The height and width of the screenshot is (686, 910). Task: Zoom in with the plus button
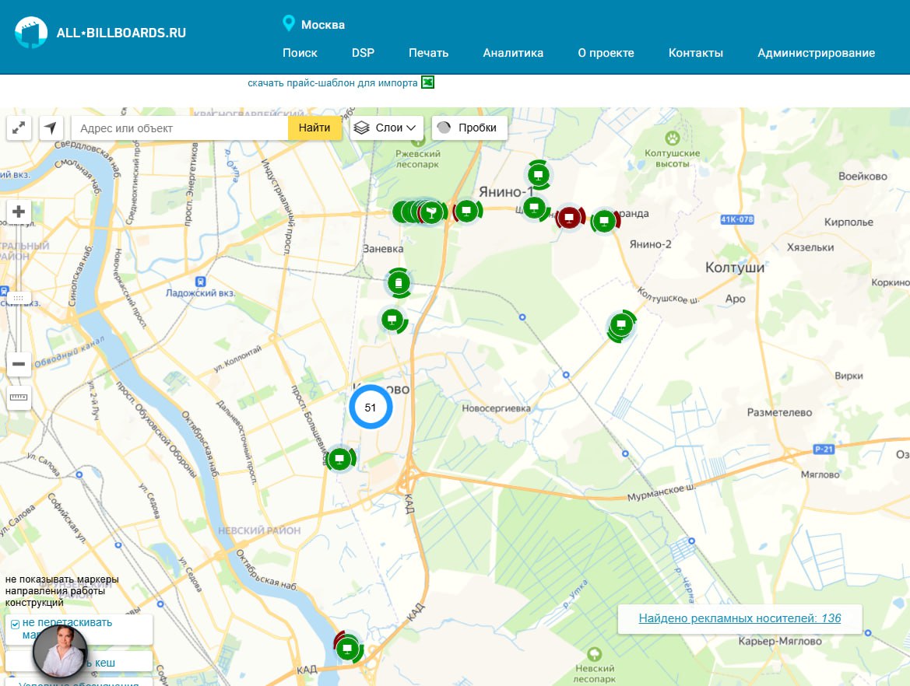coord(19,212)
